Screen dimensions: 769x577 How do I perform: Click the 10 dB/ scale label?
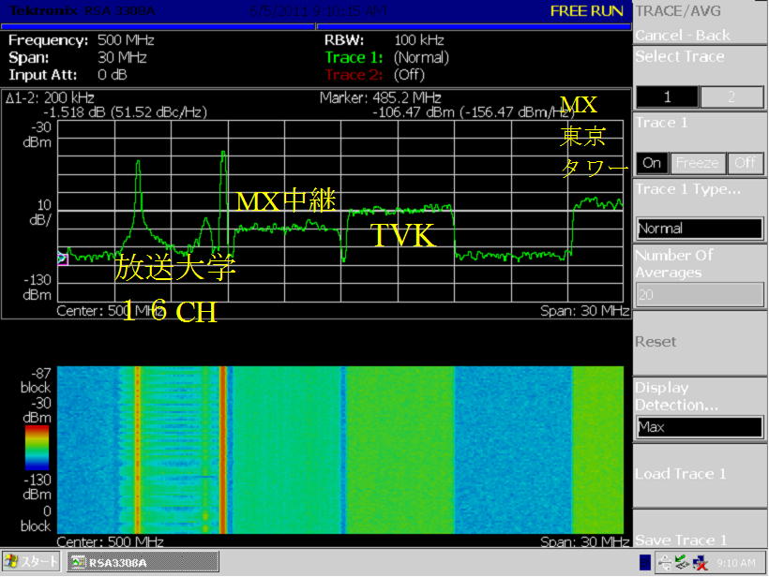click(x=39, y=213)
